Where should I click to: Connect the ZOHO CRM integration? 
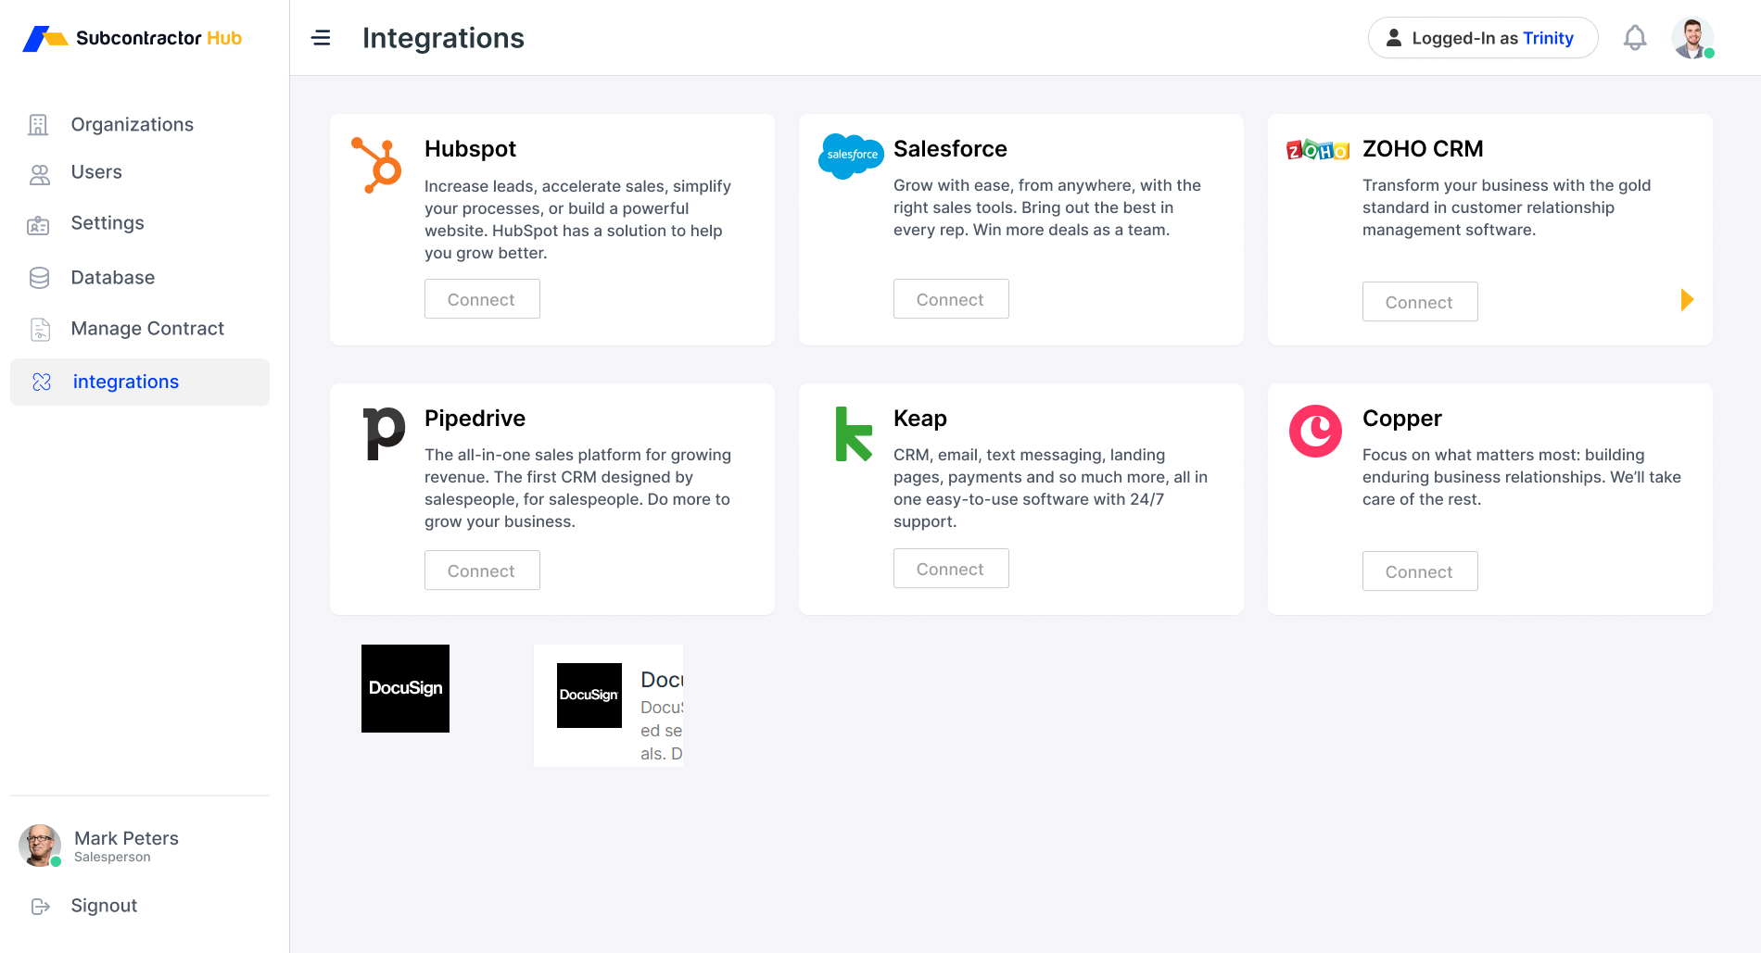1420,302
